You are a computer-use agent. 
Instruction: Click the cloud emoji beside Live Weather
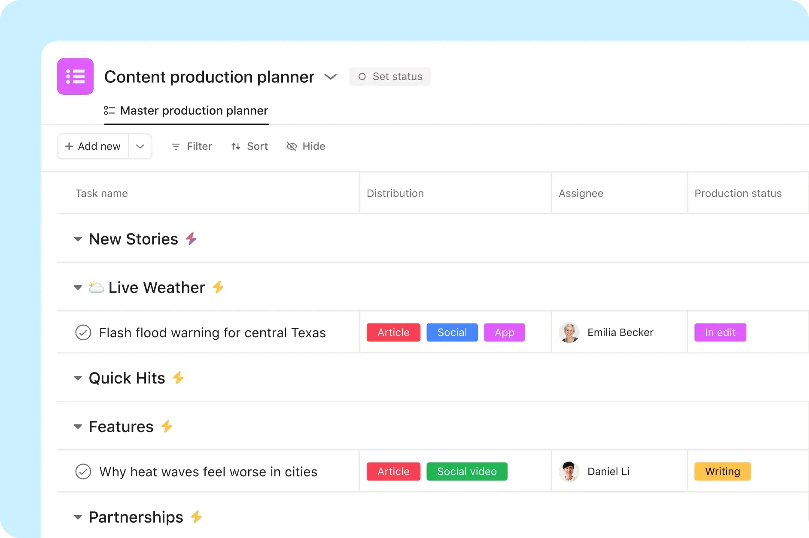pos(96,287)
